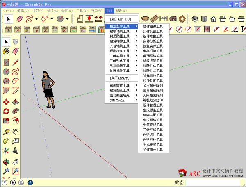This screenshot has height=187, width=246.
Task: Choose 组件弯曲工具 from submenu
Action: pos(153,36)
